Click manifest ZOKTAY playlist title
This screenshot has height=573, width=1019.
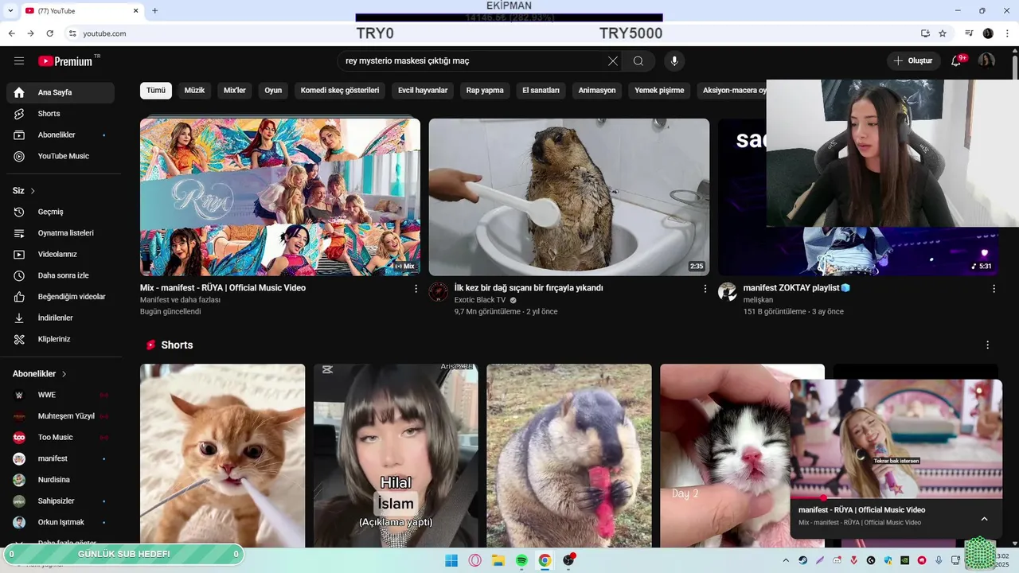tap(797, 288)
